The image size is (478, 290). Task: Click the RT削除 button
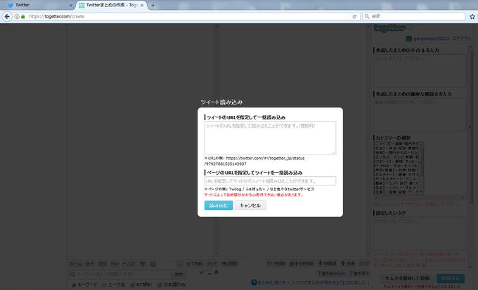[x=276, y=263]
